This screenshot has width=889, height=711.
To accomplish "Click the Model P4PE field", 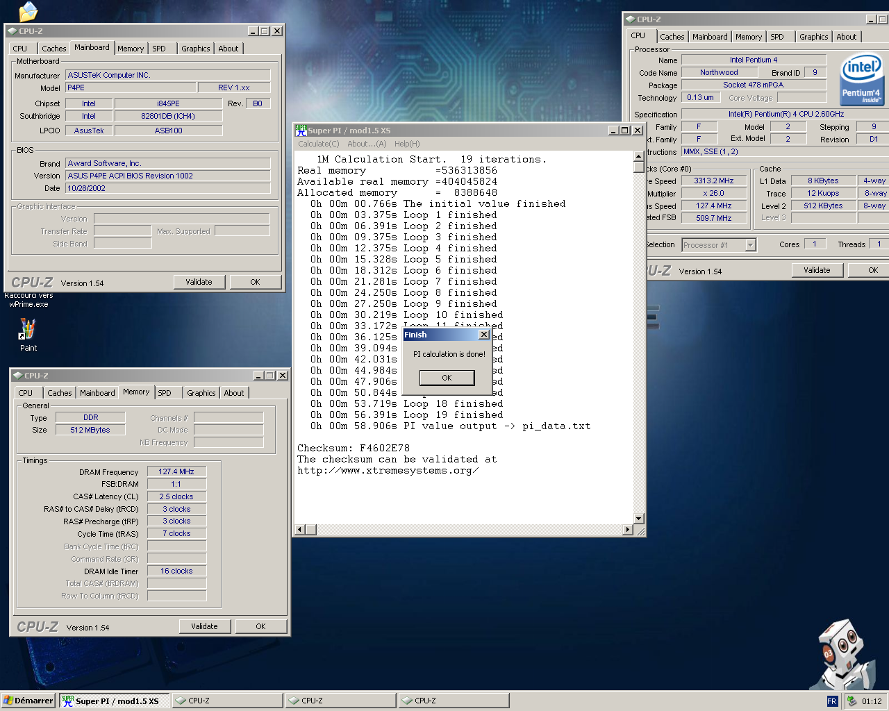I will point(131,87).
